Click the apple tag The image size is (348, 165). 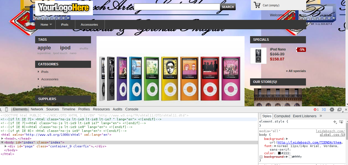click(44, 48)
